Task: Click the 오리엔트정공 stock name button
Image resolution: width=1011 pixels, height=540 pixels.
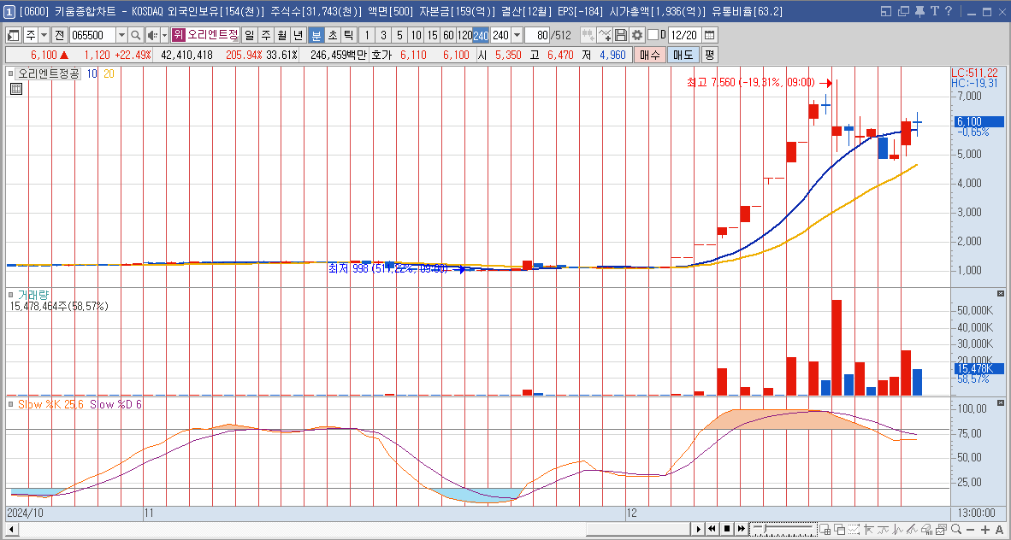Action: (212, 35)
